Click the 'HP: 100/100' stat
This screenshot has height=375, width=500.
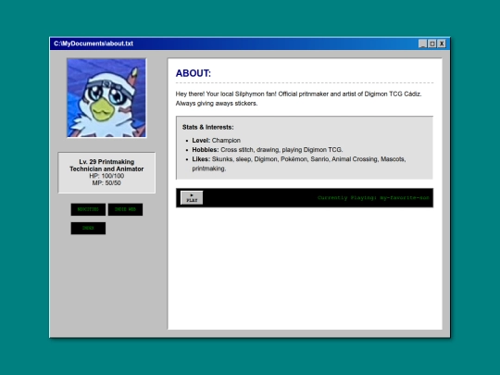(x=106, y=176)
